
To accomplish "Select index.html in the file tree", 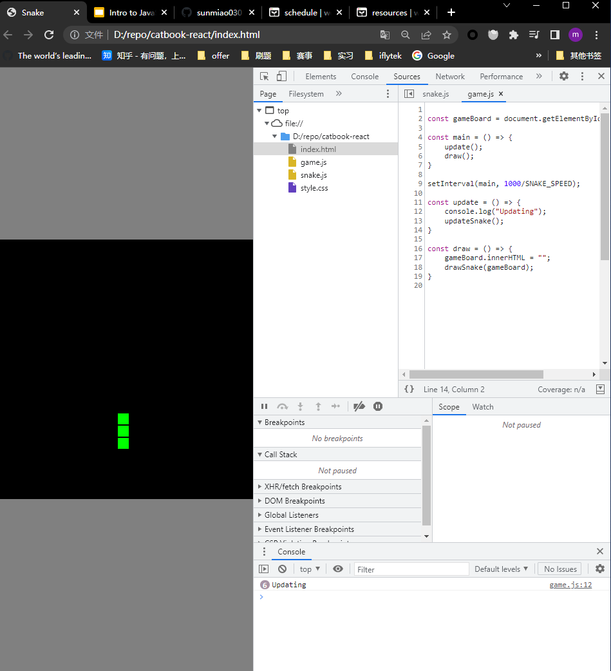I will (x=326, y=149).
